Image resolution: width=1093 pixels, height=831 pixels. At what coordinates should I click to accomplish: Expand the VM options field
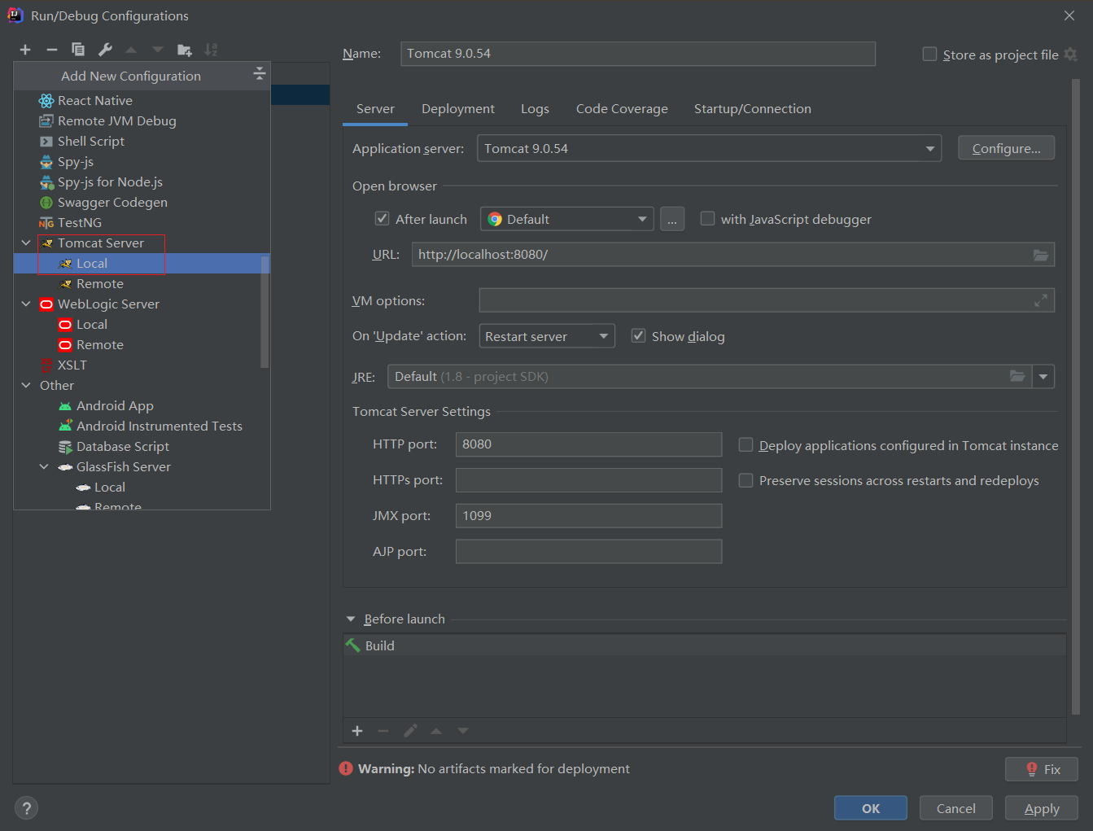[1040, 301]
